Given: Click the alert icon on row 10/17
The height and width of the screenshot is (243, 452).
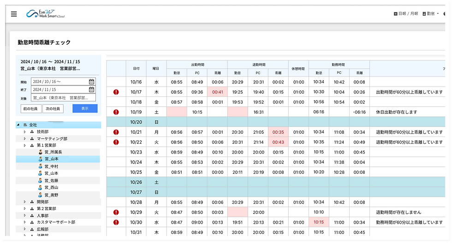Looking at the screenshot, I should (116, 92).
